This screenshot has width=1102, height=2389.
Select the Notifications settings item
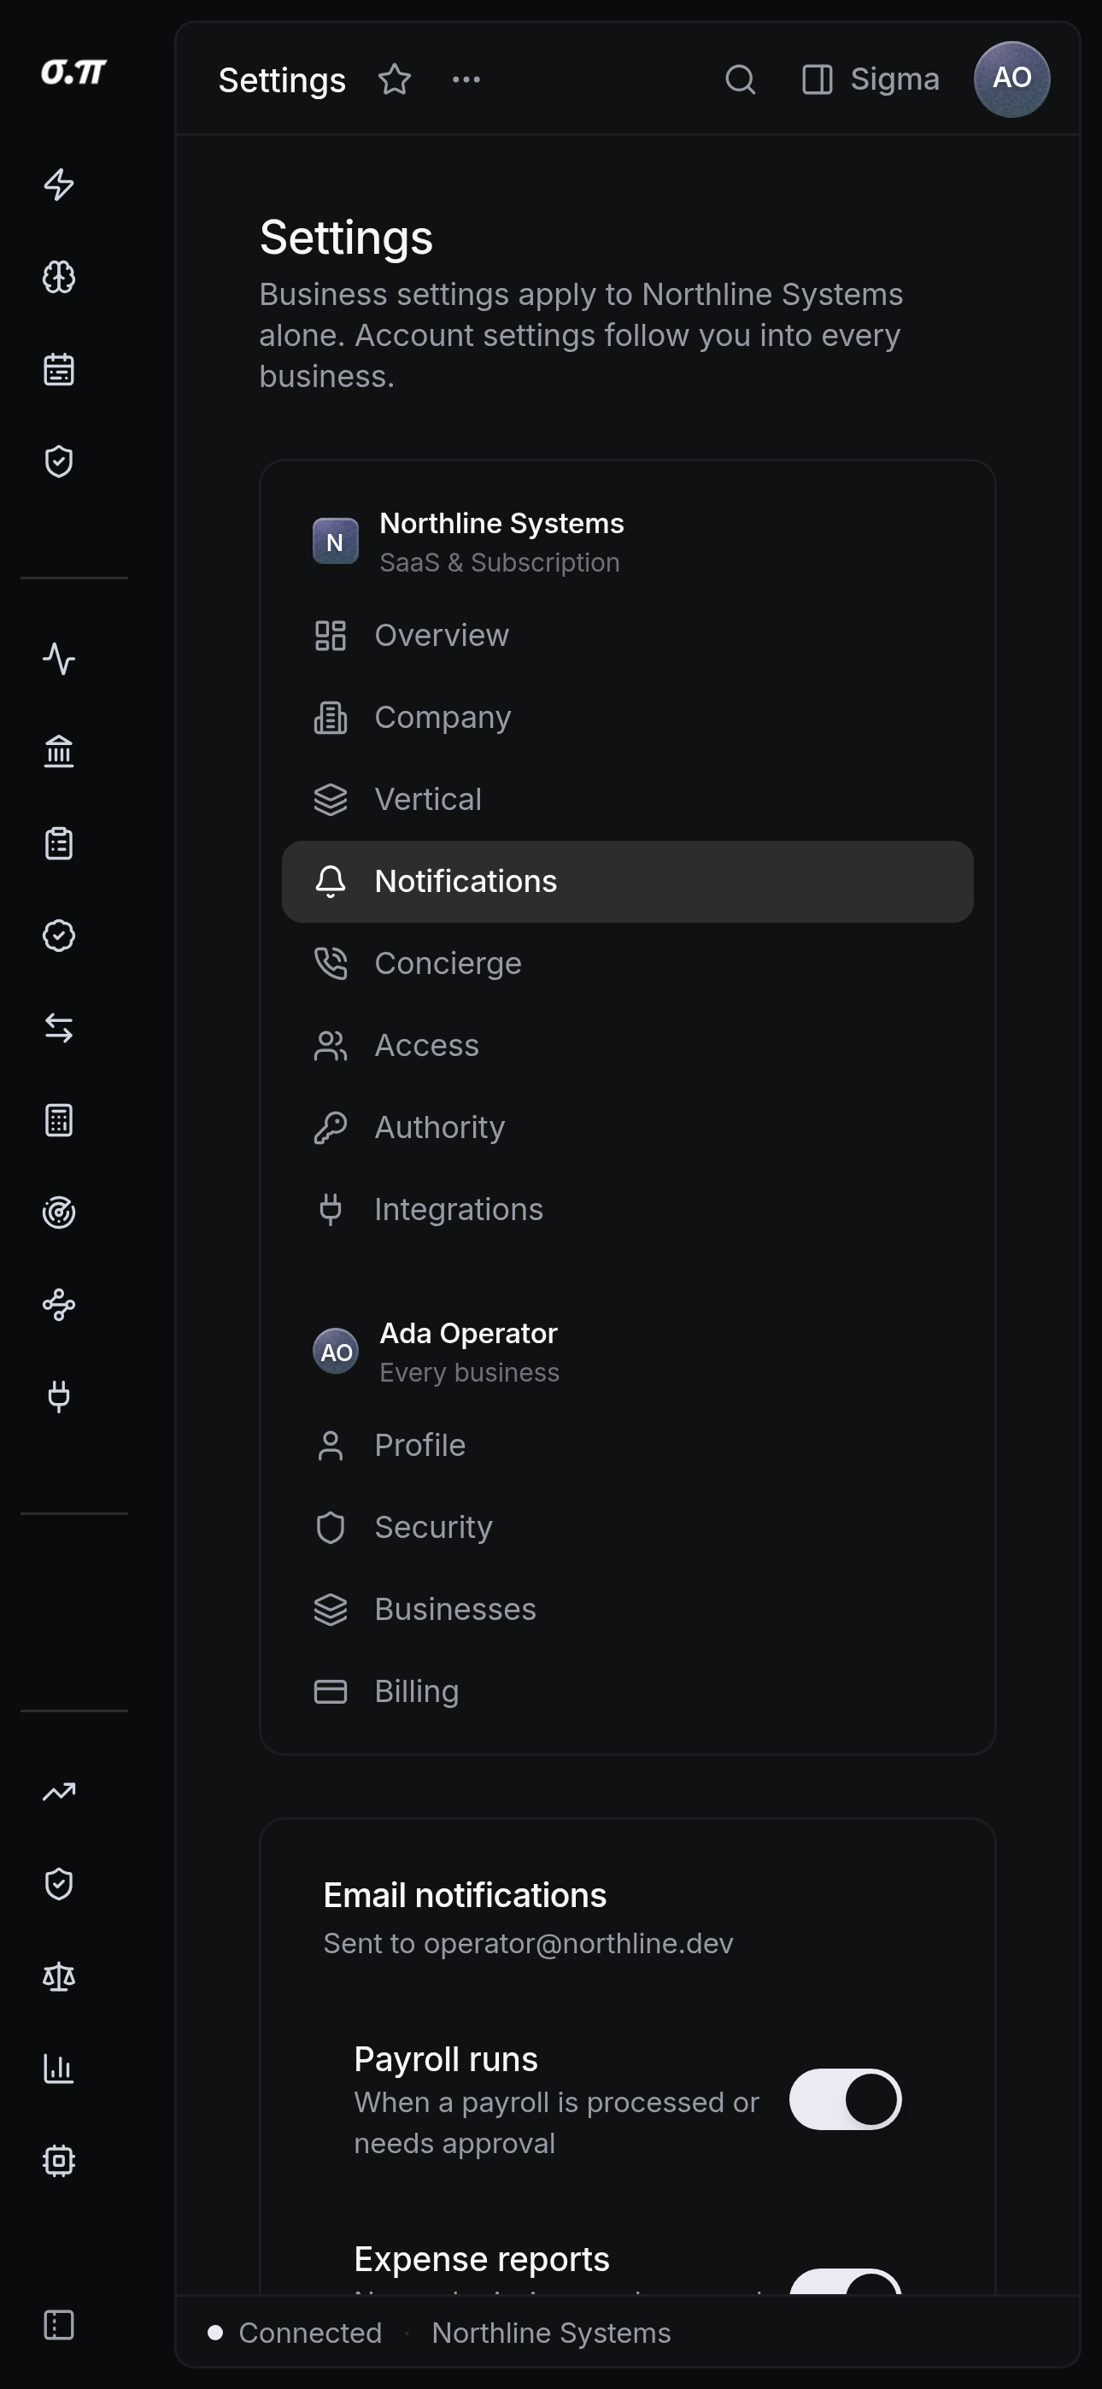pyautogui.click(x=627, y=882)
